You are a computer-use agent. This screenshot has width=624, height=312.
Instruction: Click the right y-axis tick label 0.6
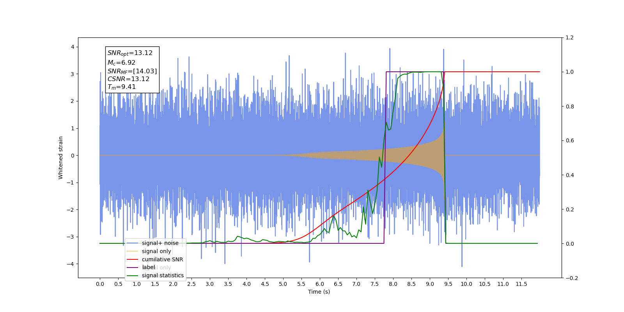570,141
